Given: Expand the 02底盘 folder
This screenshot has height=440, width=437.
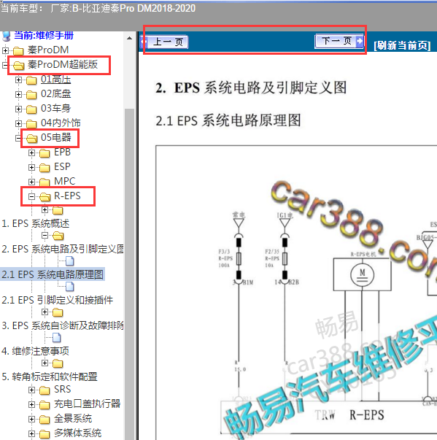Looking at the screenshot, I should coord(18,95).
